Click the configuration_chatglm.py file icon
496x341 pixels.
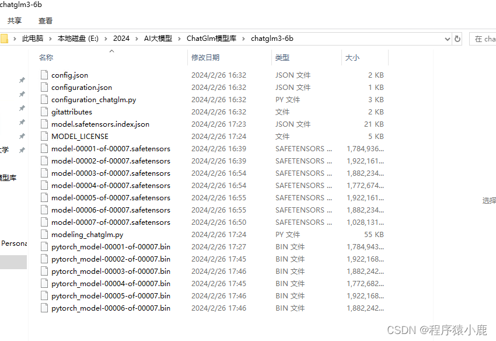click(44, 100)
